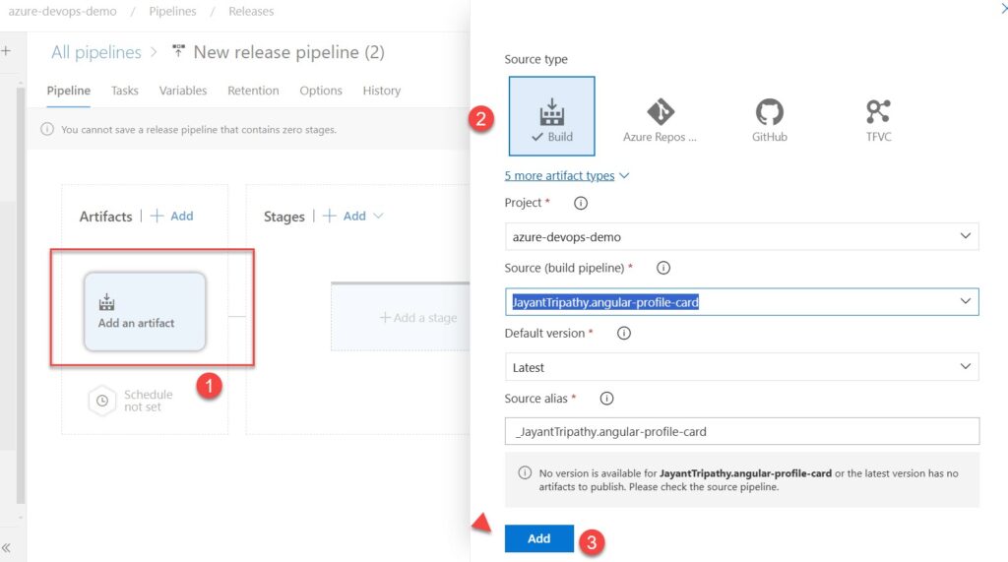Open Pipelines breadcrumb
1008x562 pixels.
point(172,12)
